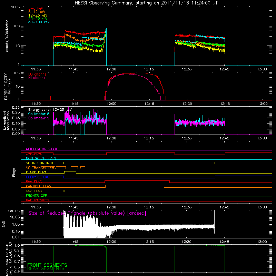Click the REAR SEGMENTS legend label

(46, 269)
